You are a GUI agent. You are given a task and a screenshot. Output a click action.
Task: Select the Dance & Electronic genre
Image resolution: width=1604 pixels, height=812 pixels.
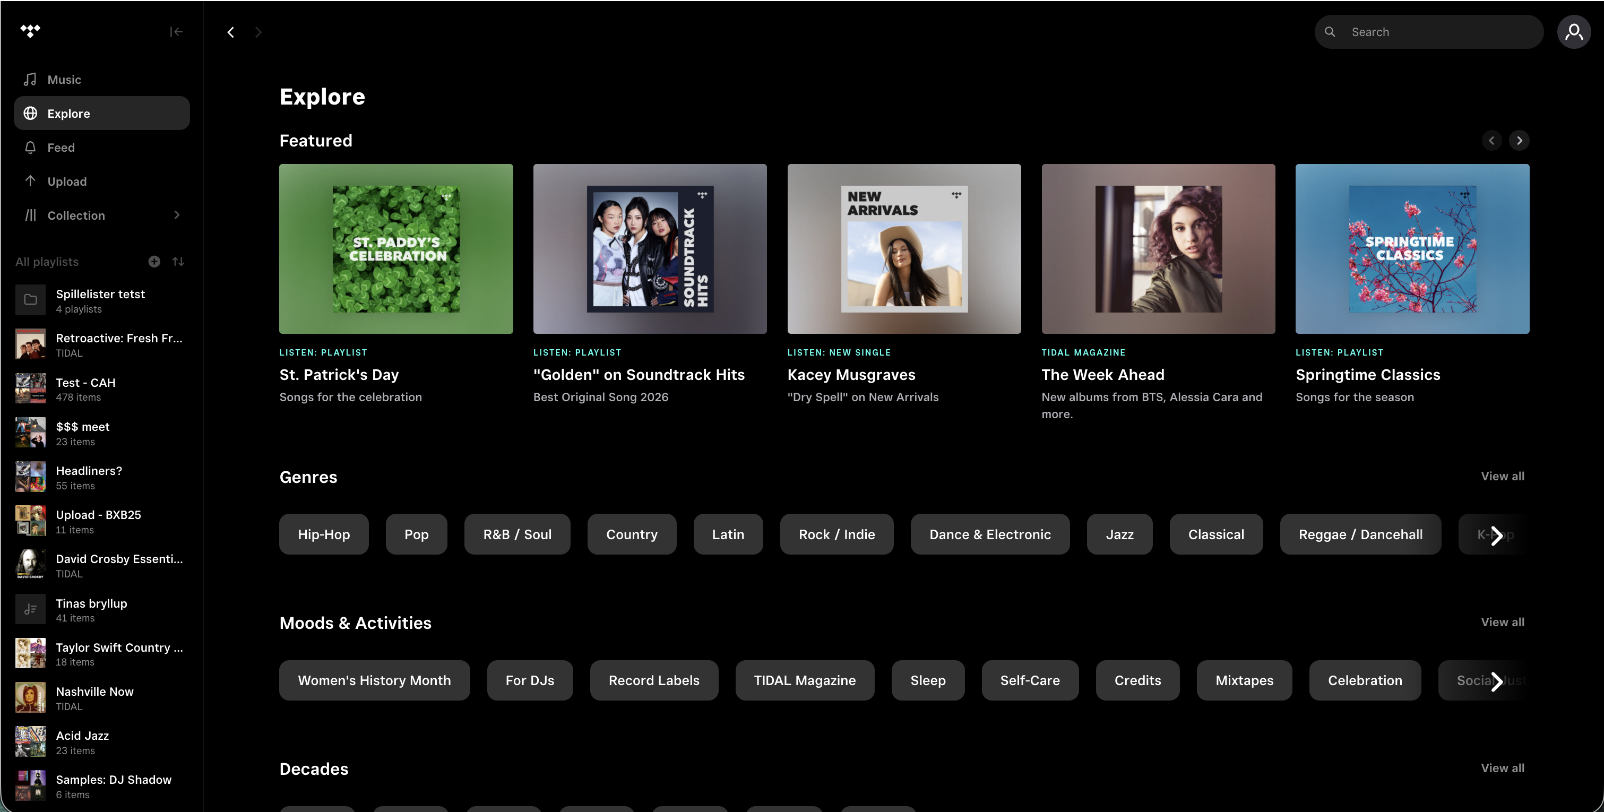tap(990, 534)
